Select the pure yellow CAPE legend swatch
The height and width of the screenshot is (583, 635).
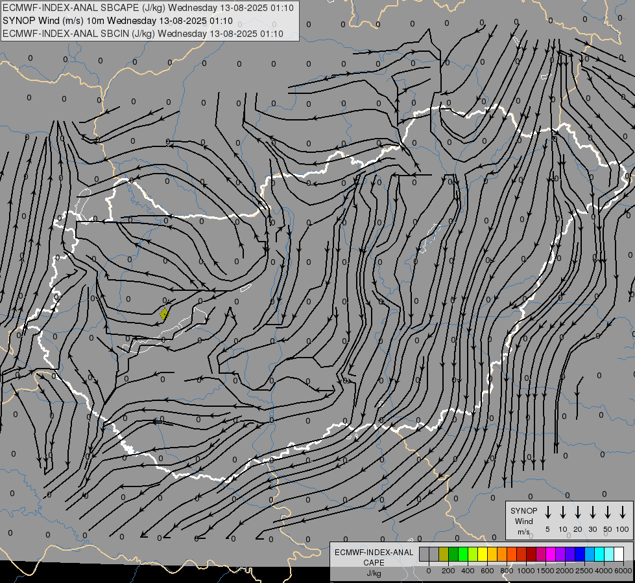(x=483, y=554)
